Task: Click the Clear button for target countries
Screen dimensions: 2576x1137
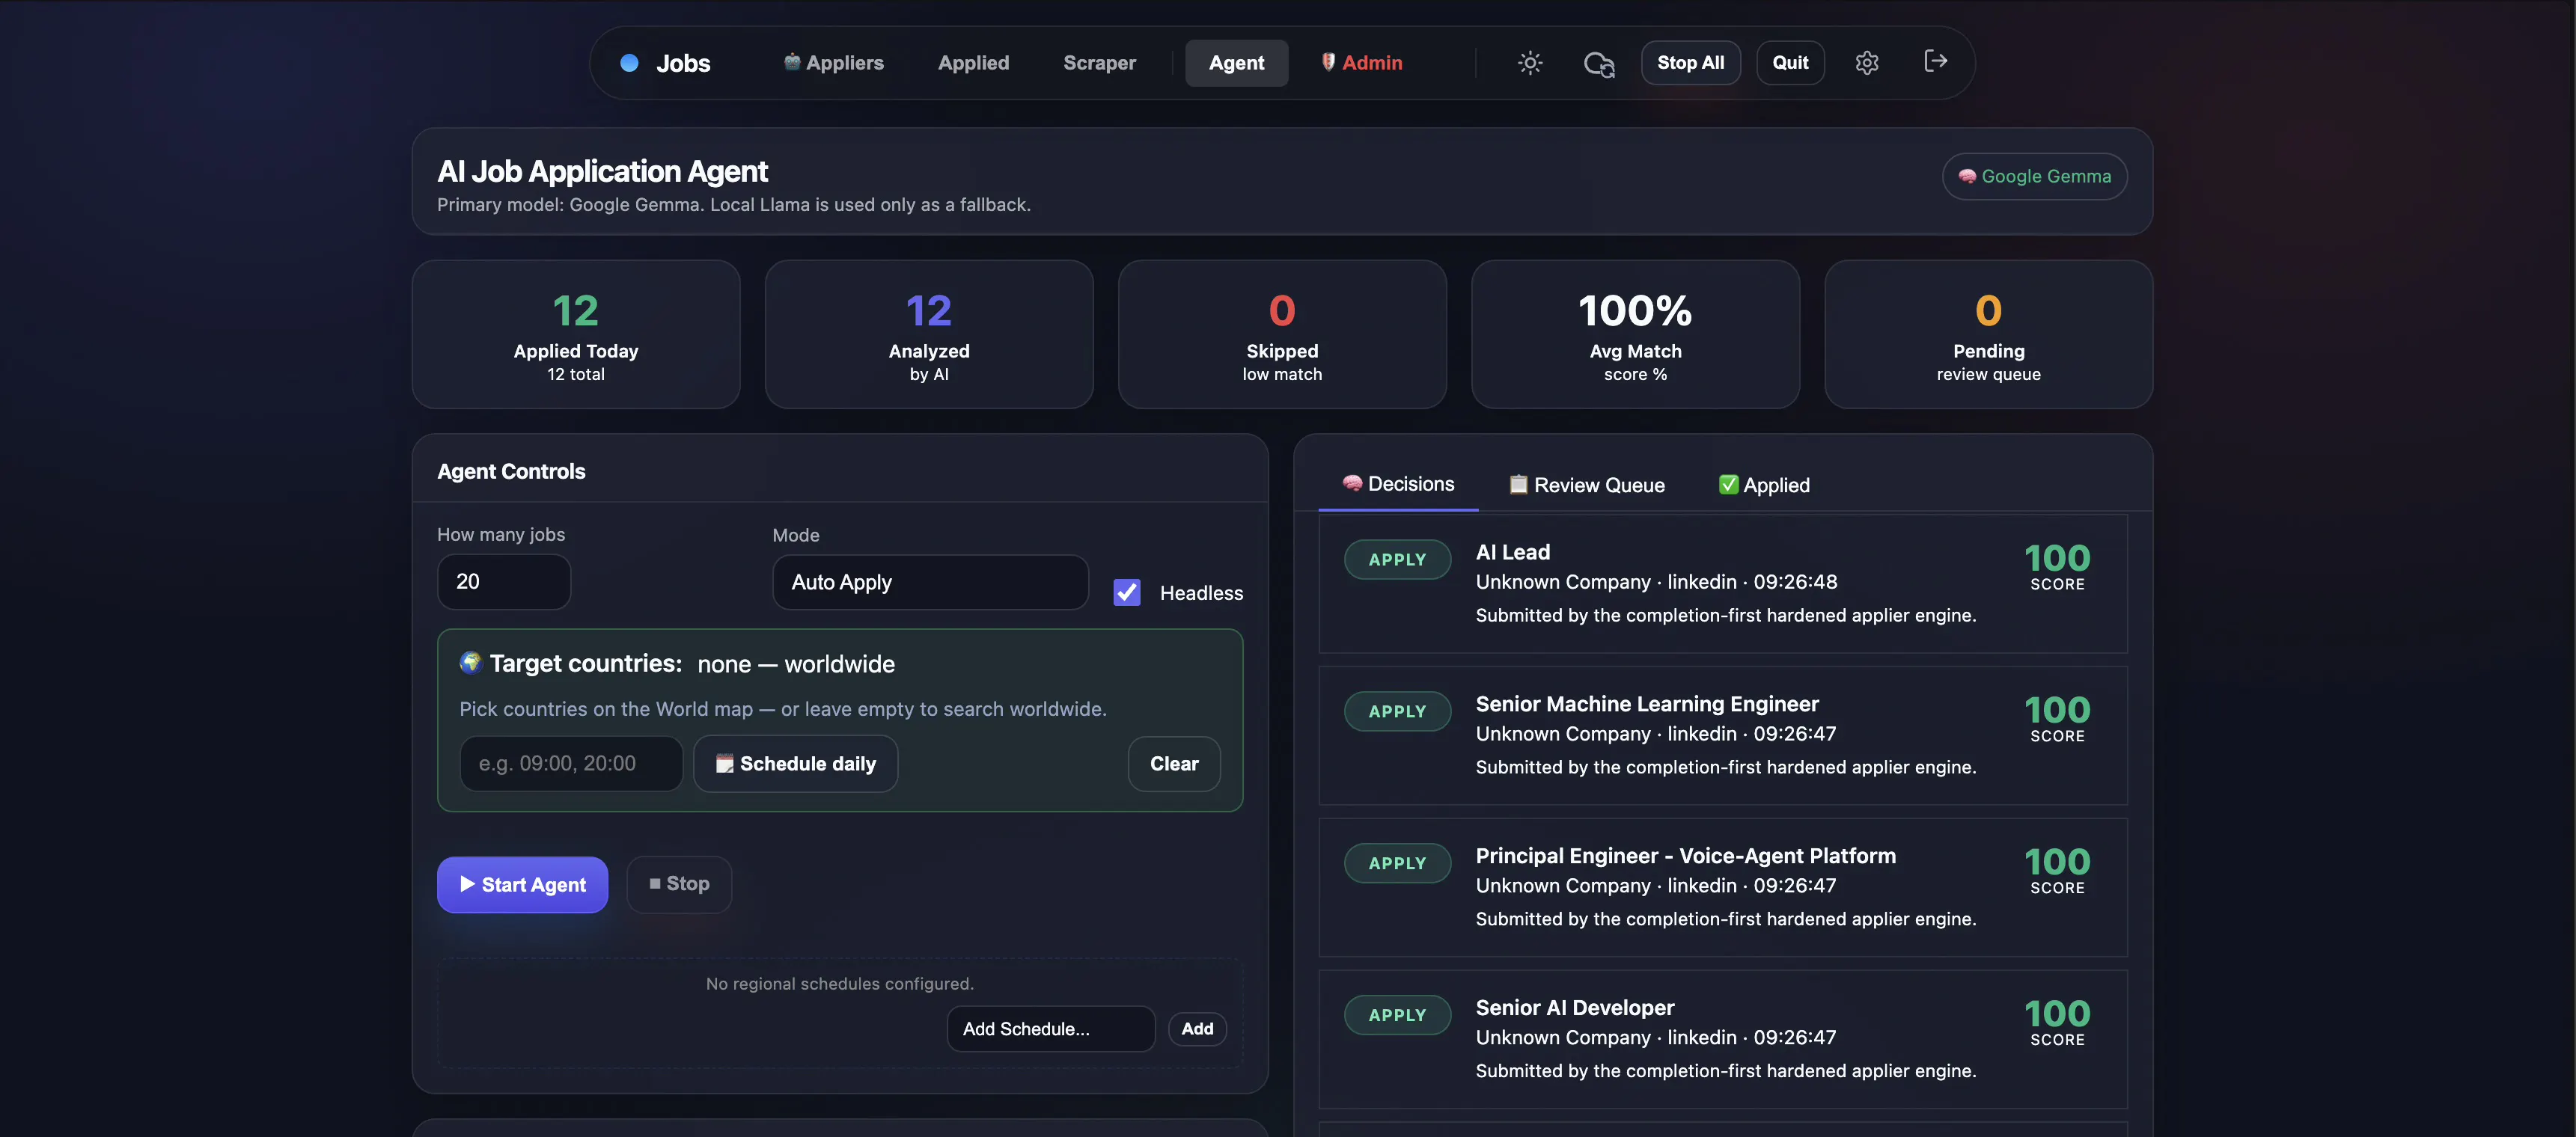Action: pyautogui.click(x=1174, y=764)
